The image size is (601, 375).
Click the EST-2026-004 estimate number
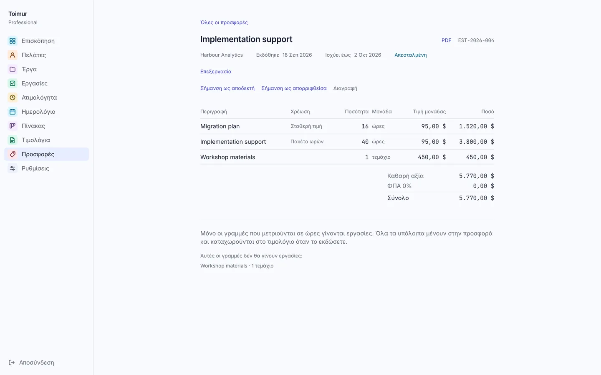476,40
